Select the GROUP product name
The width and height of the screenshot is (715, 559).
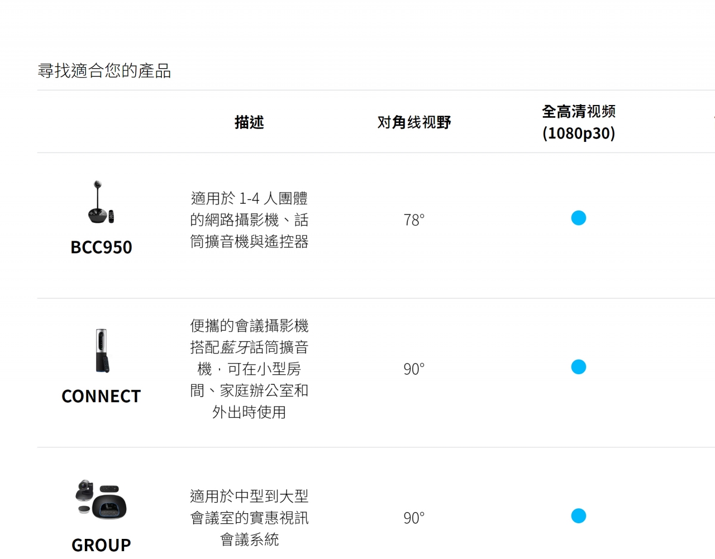101,544
